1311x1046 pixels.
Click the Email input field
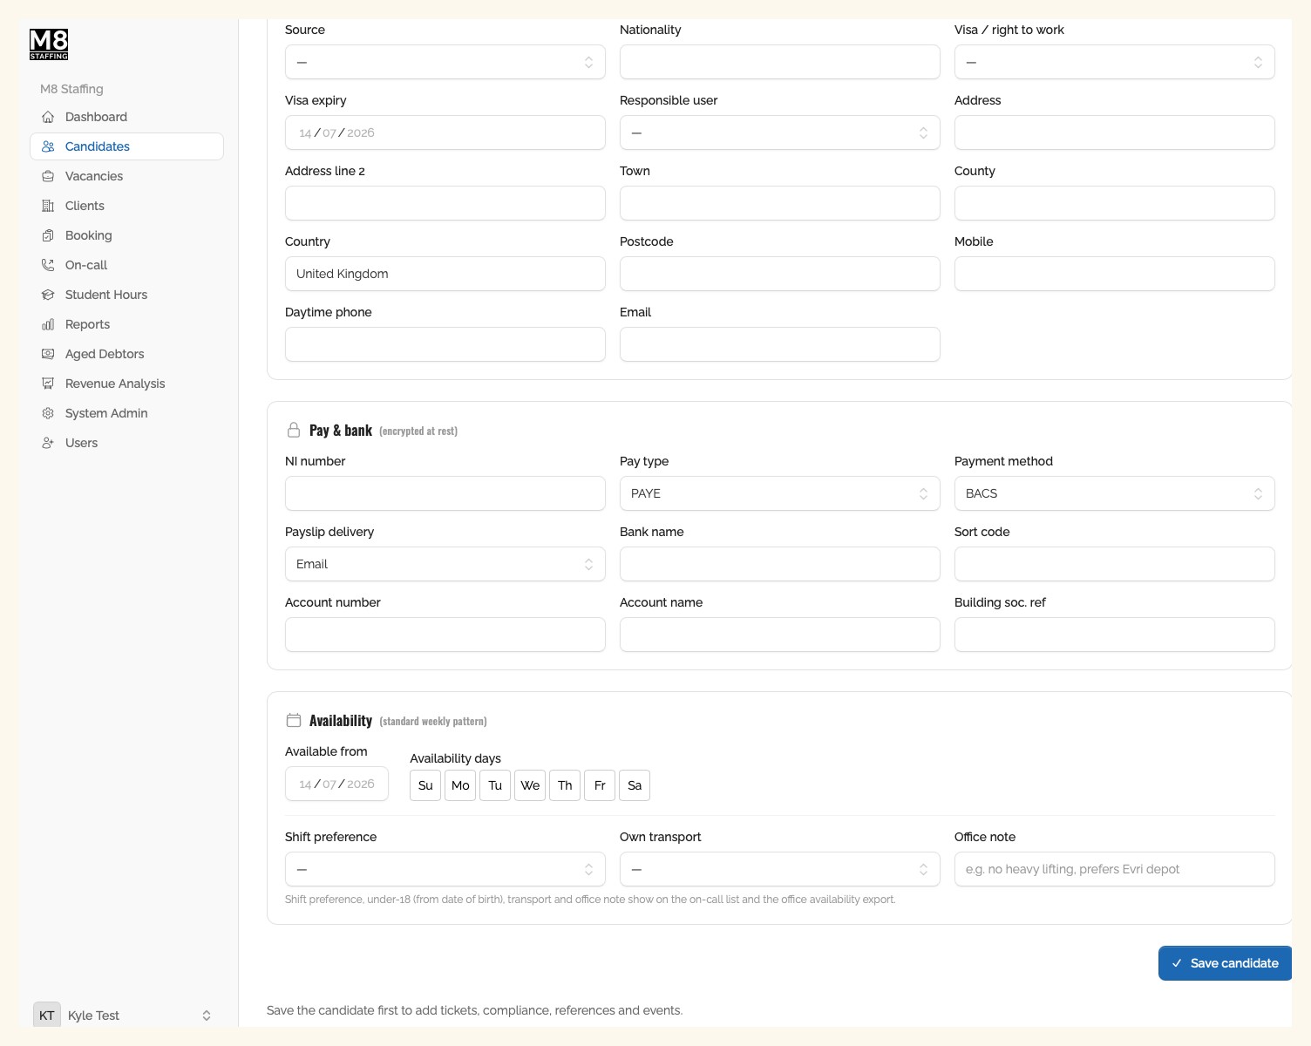(x=780, y=344)
